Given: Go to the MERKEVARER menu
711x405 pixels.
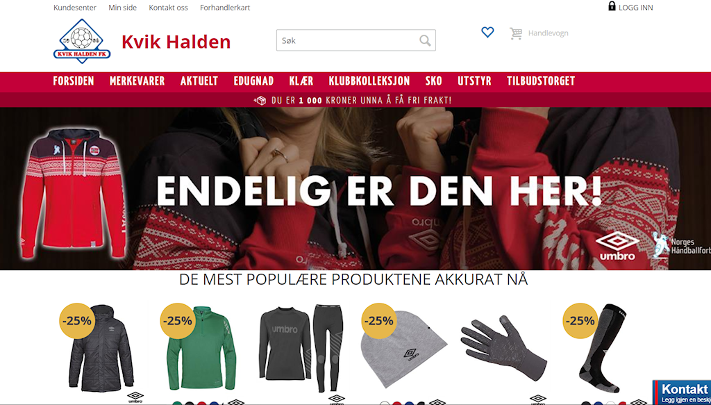Looking at the screenshot, I should pyautogui.click(x=137, y=81).
